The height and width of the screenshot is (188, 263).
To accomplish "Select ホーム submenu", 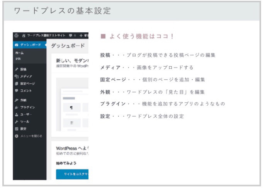I will pos(19,53).
